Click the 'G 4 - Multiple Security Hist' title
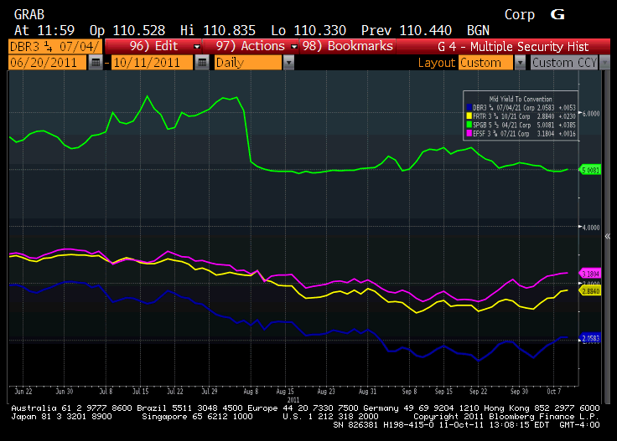 [513, 47]
